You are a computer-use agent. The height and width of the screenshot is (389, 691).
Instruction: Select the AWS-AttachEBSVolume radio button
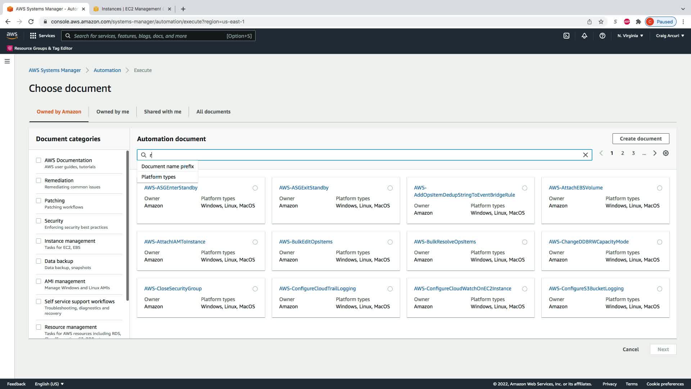659,188
